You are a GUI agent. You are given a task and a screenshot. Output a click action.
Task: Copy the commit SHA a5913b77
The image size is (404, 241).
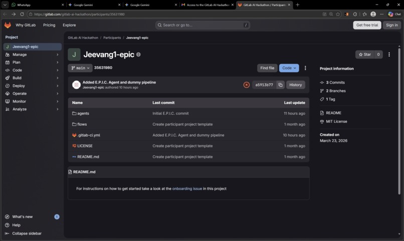(280, 85)
